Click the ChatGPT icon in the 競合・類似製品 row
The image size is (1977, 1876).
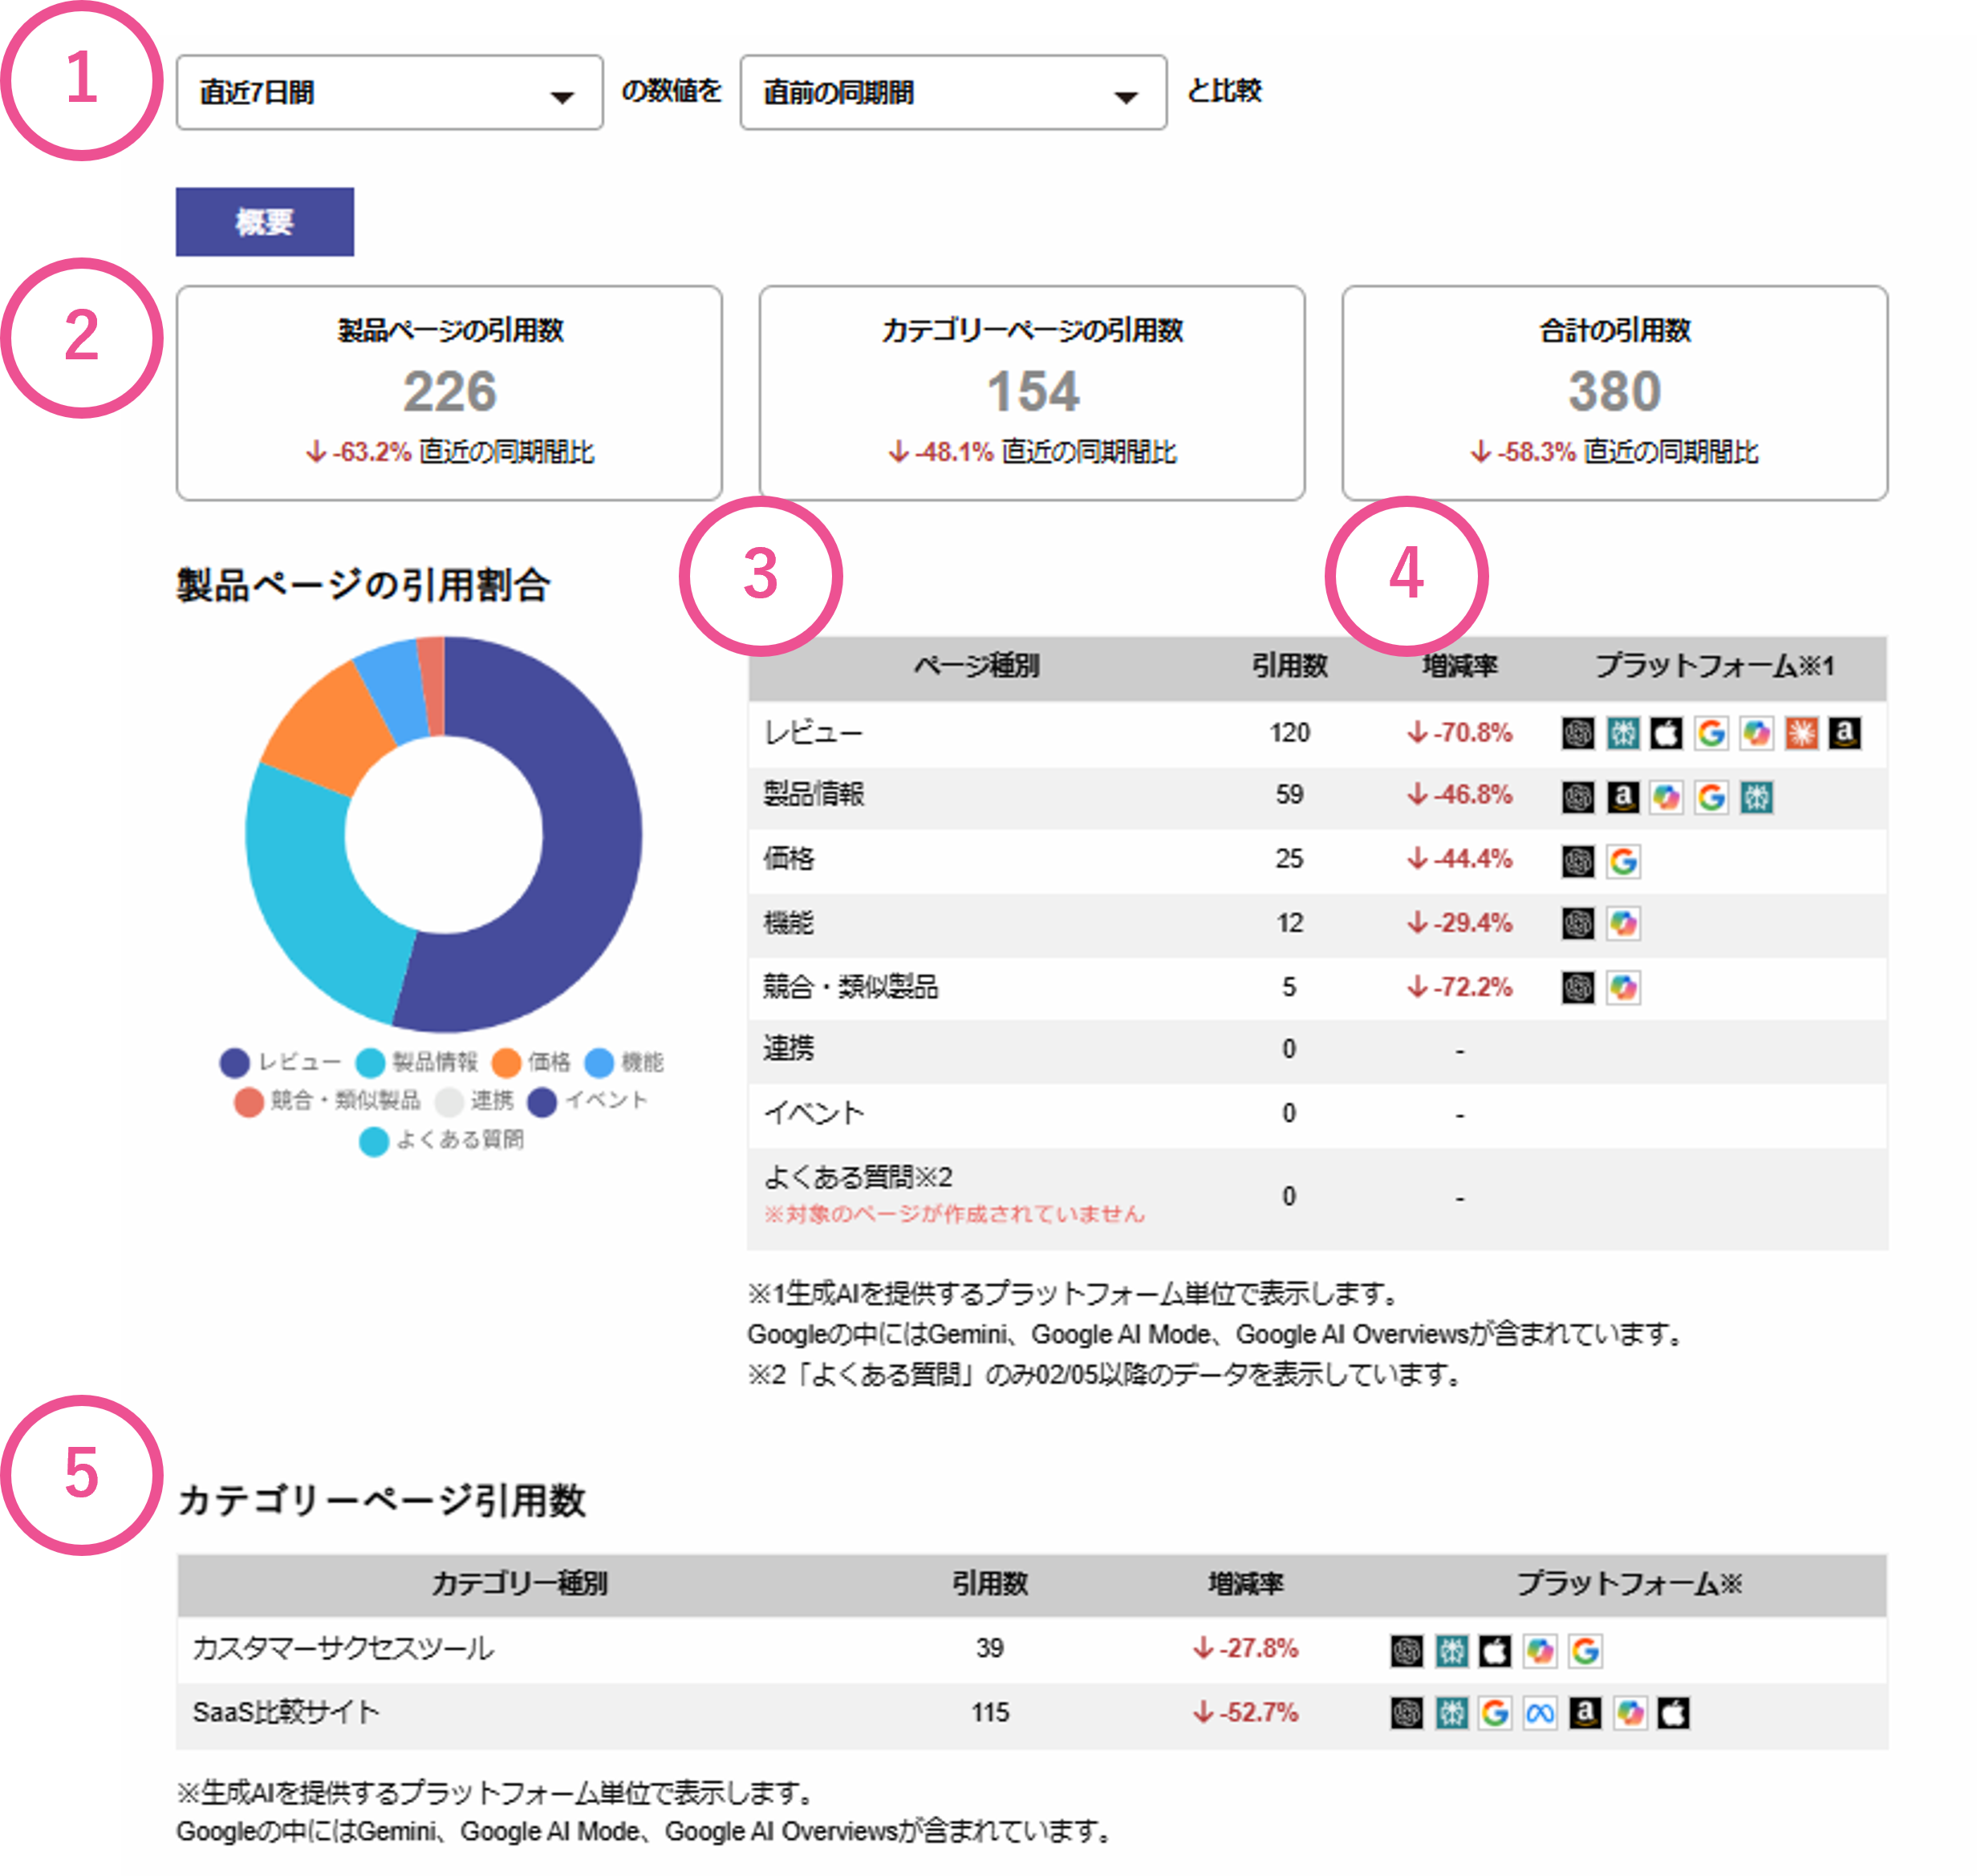coord(1577,988)
